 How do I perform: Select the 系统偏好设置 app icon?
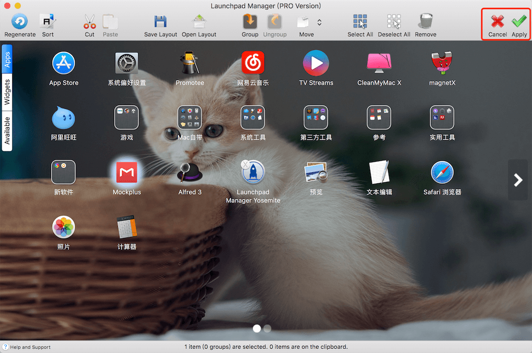point(127,63)
